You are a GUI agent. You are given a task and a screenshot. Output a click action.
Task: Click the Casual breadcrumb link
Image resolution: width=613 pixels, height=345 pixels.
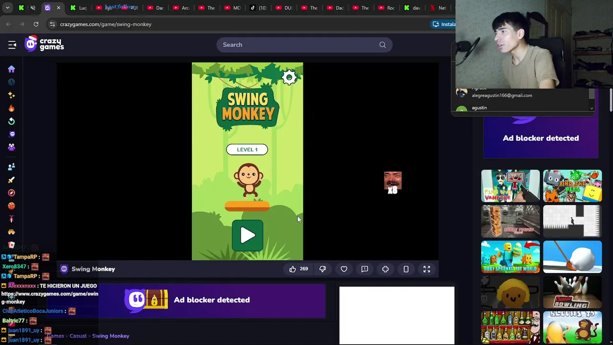coord(78,336)
